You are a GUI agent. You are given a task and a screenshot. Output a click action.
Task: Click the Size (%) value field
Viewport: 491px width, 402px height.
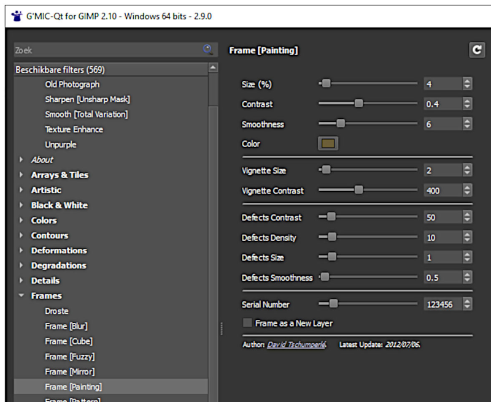pyautogui.click(x=443, y=84)
